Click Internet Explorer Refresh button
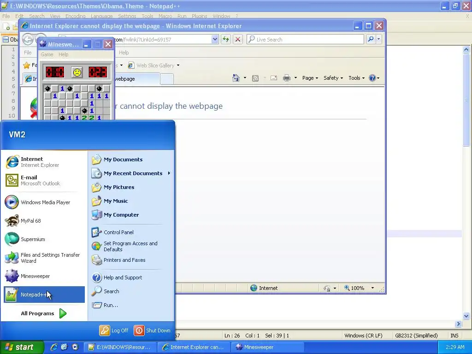Image resolution: width=472 pixels, height=354 pixels. coord(226,39)
